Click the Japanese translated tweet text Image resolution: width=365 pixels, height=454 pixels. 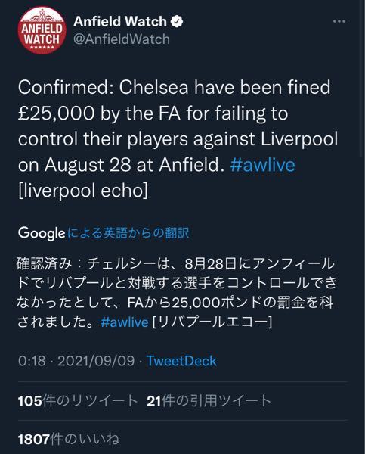[176, 293]
